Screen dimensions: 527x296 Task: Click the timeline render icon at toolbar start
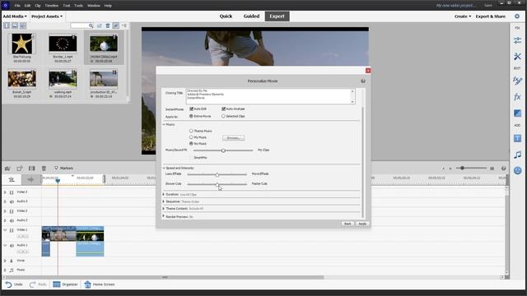click(7, 168)
